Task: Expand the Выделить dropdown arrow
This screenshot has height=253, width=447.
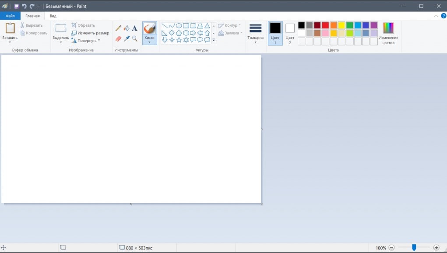Action: [61, 42]
